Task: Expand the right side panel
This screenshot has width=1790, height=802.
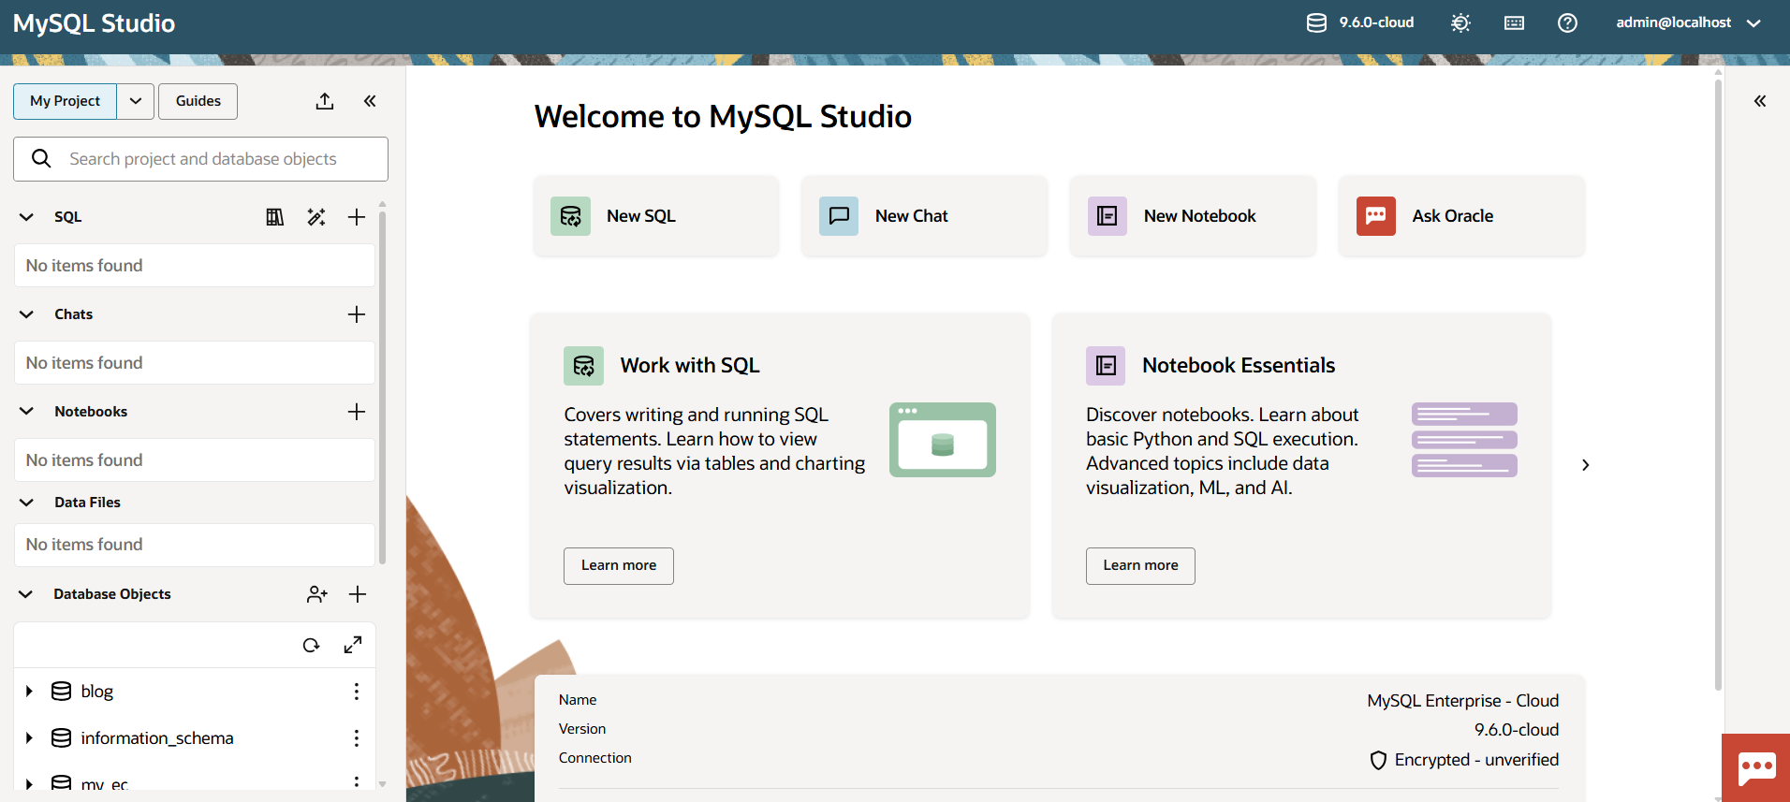Action: click(1760, 101)
